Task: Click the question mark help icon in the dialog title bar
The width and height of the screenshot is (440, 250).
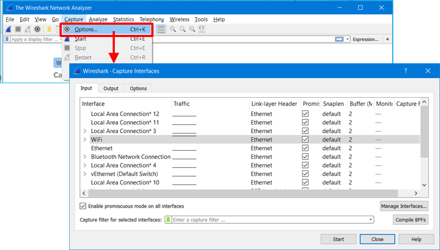Action: (x=406, y=71)
